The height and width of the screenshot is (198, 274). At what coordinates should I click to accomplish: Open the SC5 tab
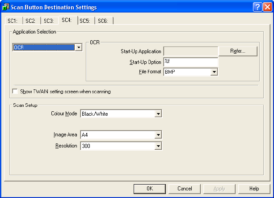pos(85,21)
